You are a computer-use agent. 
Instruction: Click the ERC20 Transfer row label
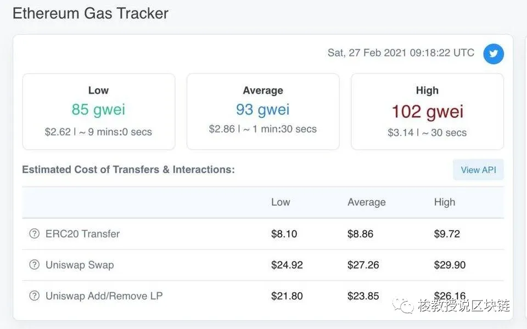82,234
